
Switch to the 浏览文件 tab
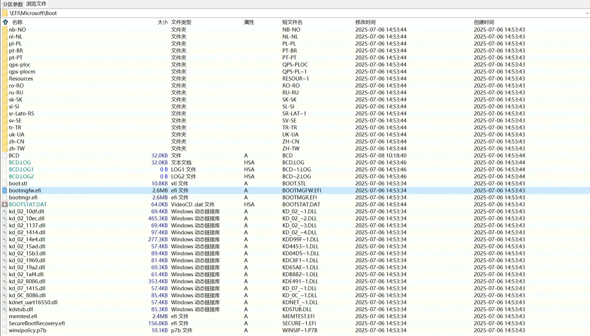pos(36,4)
